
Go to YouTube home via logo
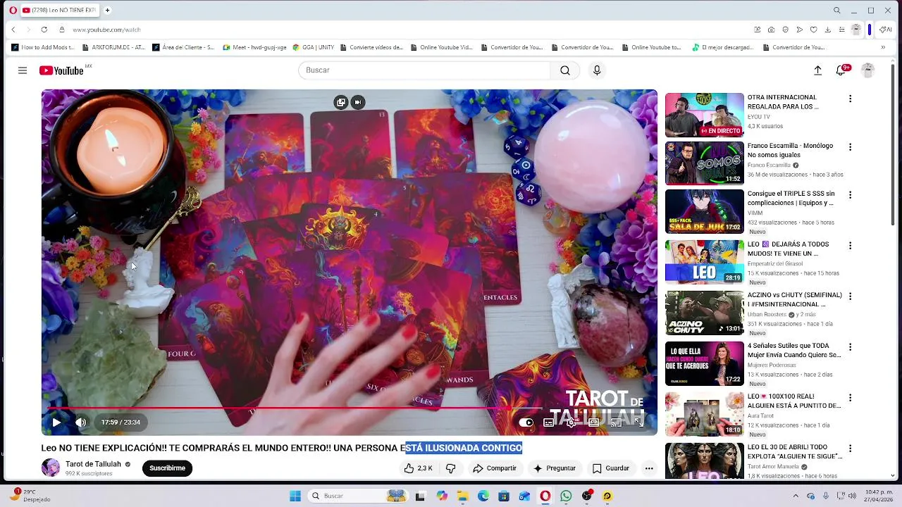[61, 70]
